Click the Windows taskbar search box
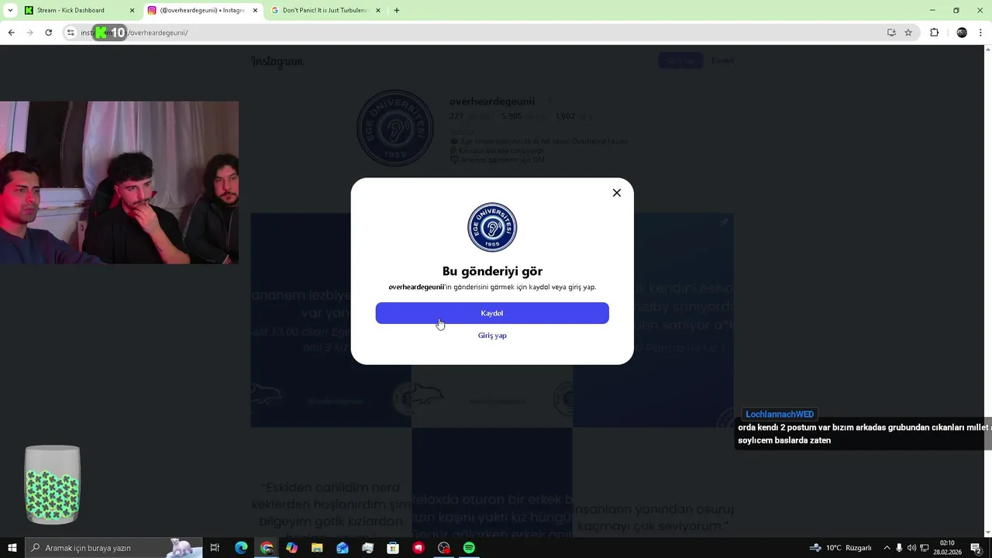992x558 pixels. click(114, 548)
